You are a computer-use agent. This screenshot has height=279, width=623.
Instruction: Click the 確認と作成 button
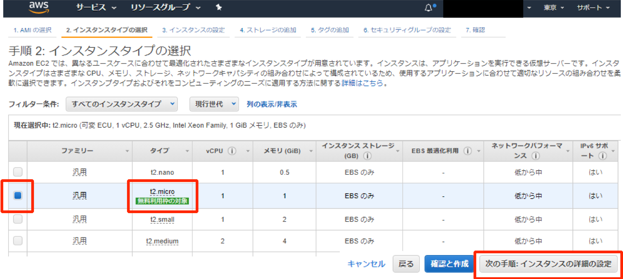tap(449, 264)
